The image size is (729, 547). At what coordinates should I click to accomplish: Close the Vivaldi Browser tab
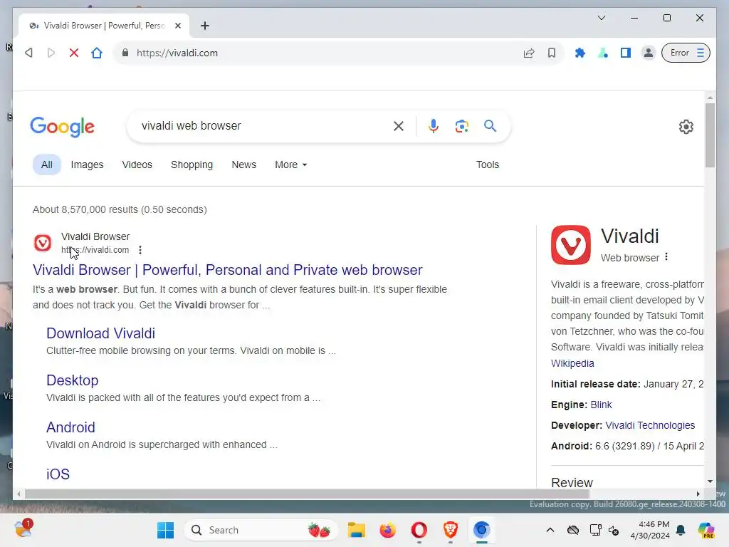click(x=177, y=26)
